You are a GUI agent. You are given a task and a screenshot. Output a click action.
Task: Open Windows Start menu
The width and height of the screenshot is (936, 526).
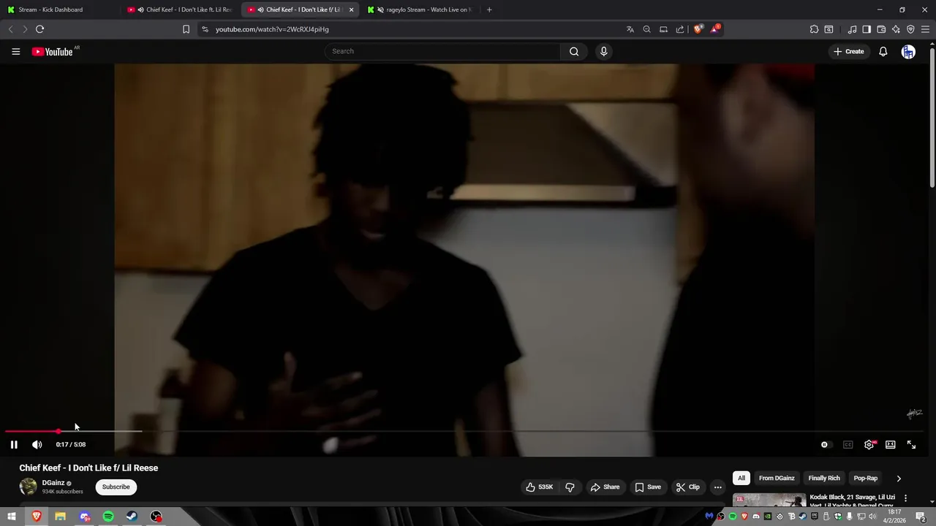[x=12, y=517]
